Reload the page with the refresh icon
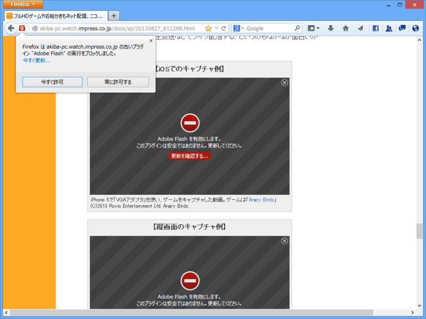Screen dimensions: 426x319 [x=224, y=28]
